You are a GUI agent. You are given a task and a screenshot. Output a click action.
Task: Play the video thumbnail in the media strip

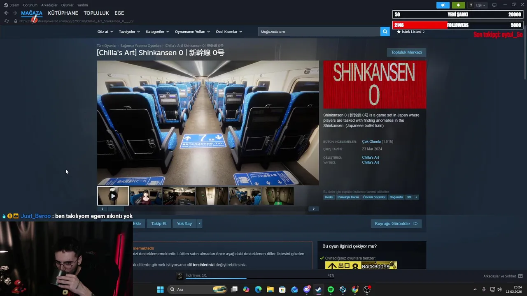[113, 196]
